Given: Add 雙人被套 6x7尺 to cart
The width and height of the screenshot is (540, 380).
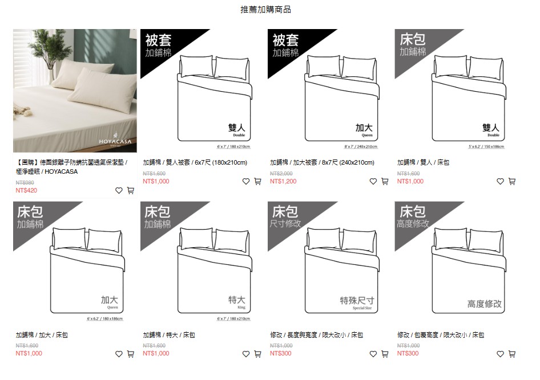Looking at the screenshot, I should (257, 181).
